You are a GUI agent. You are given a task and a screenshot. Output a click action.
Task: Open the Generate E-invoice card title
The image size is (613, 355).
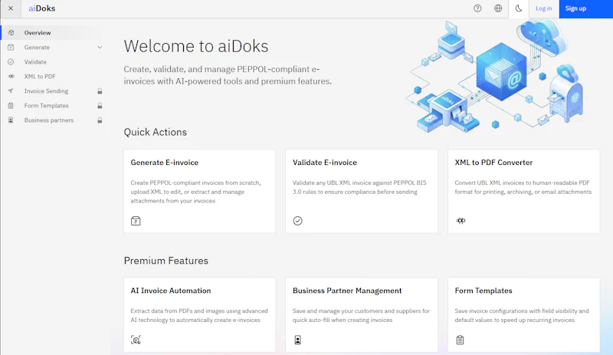click(x=165, y=163)
